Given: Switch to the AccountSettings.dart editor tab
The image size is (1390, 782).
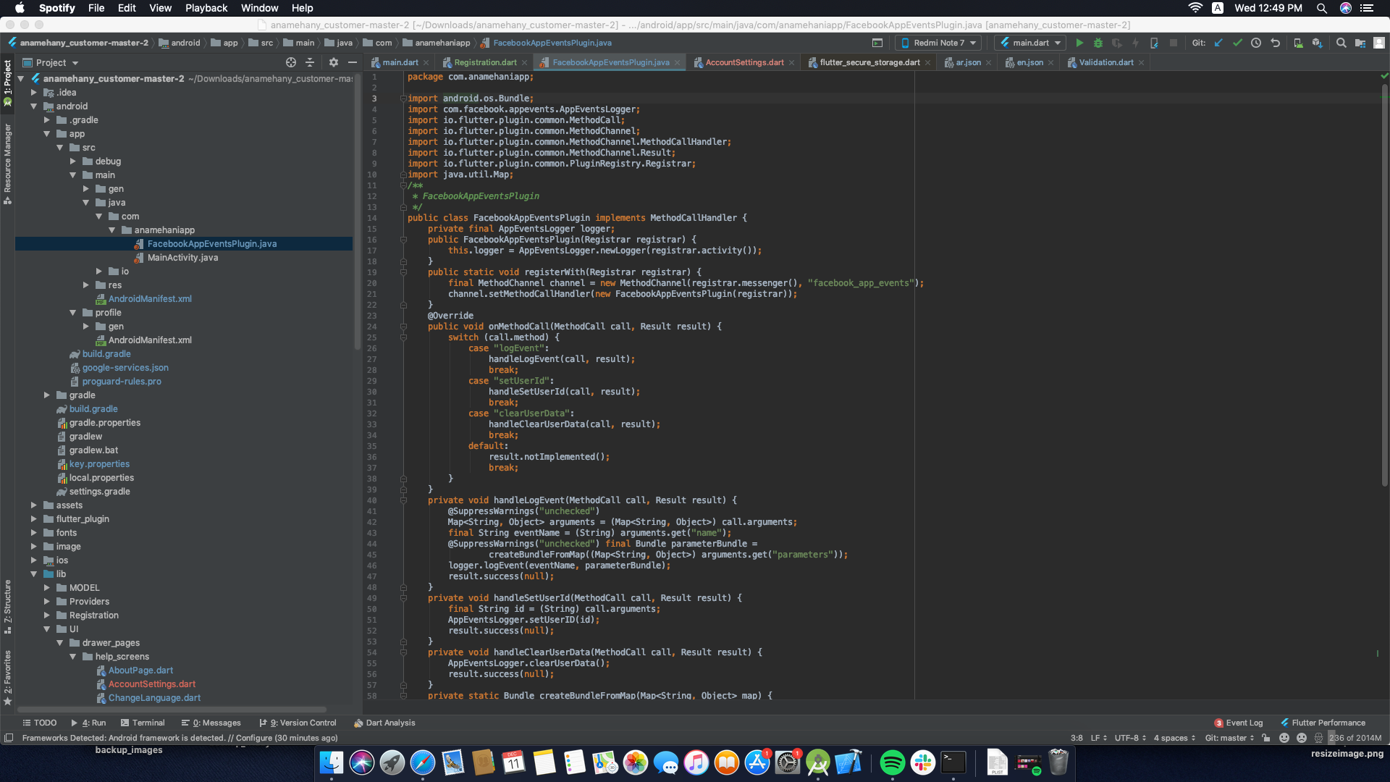Looking at the screenshot, I should (x=743, y=62).
